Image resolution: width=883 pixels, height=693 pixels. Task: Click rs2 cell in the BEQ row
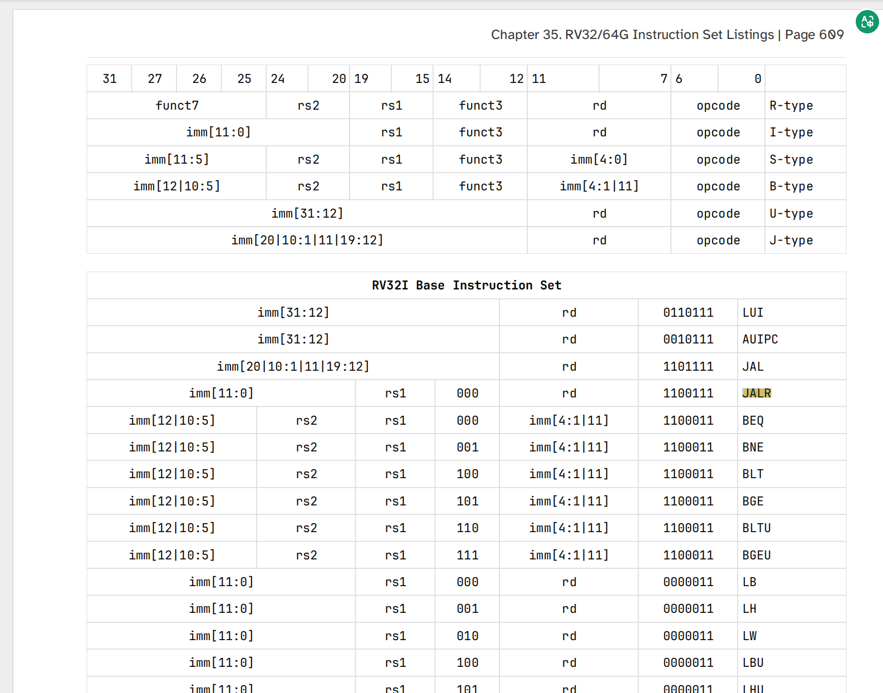[x=306, y=420]
